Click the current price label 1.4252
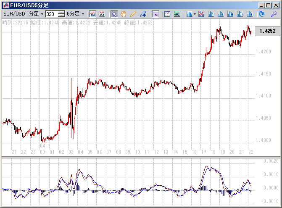The width and height of the screenshot is (282, 208). [268, 31]
